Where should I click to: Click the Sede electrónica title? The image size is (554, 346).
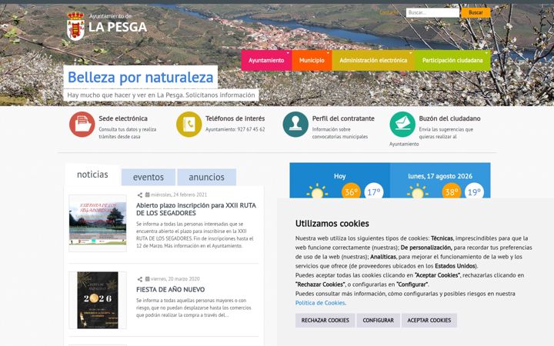123,118
